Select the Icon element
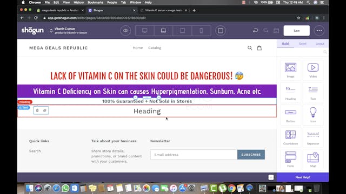 click(313, 115)
